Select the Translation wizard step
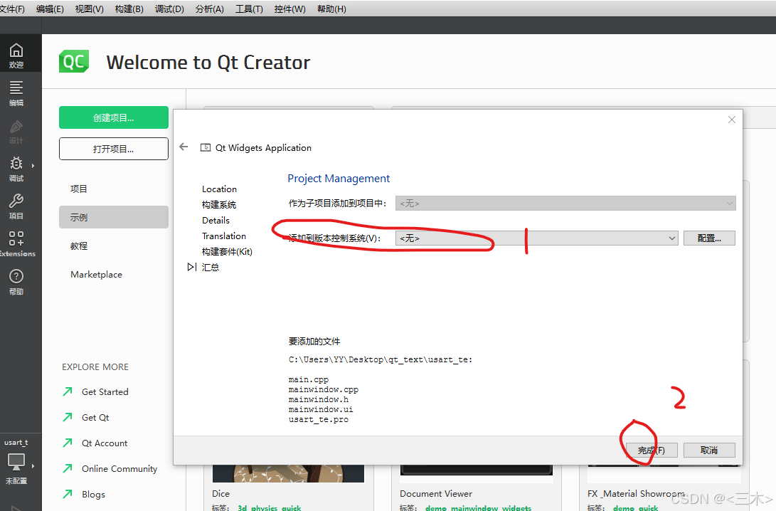Image resolution: width=776 pixels, height=511 pixels. click(x=223, y=236)
